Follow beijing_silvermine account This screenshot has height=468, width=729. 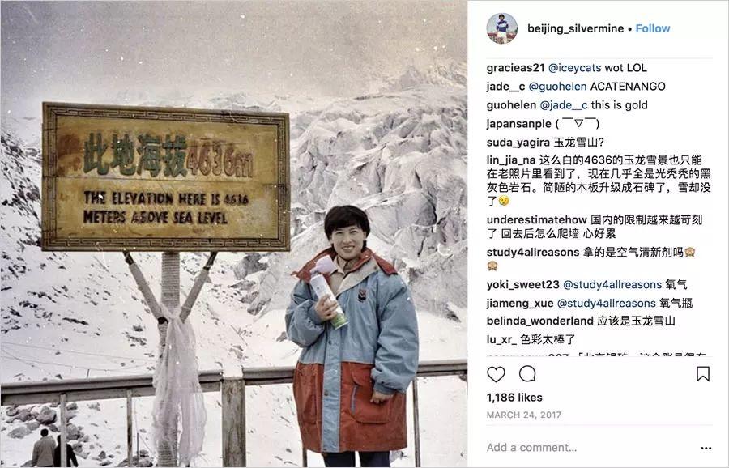pyautogui.click(x=653, y=28)
